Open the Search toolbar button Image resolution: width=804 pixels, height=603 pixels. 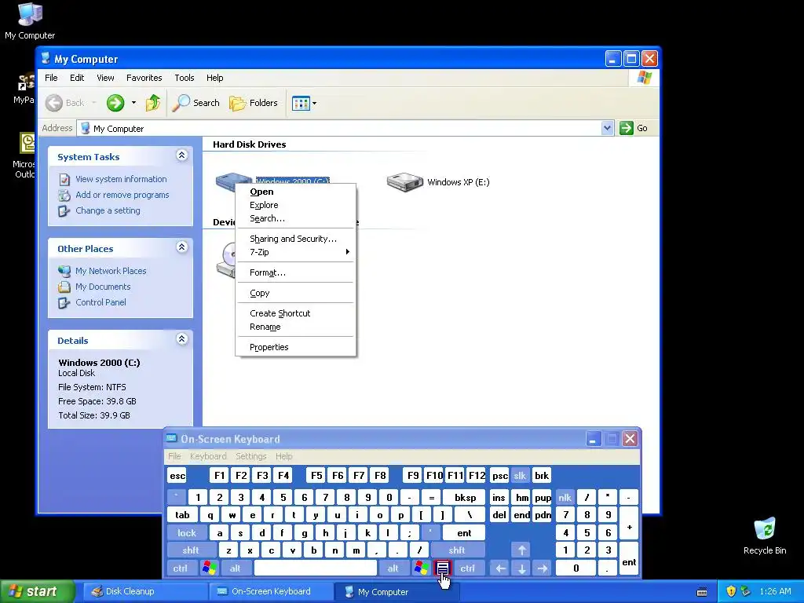(x=196, y=103)
